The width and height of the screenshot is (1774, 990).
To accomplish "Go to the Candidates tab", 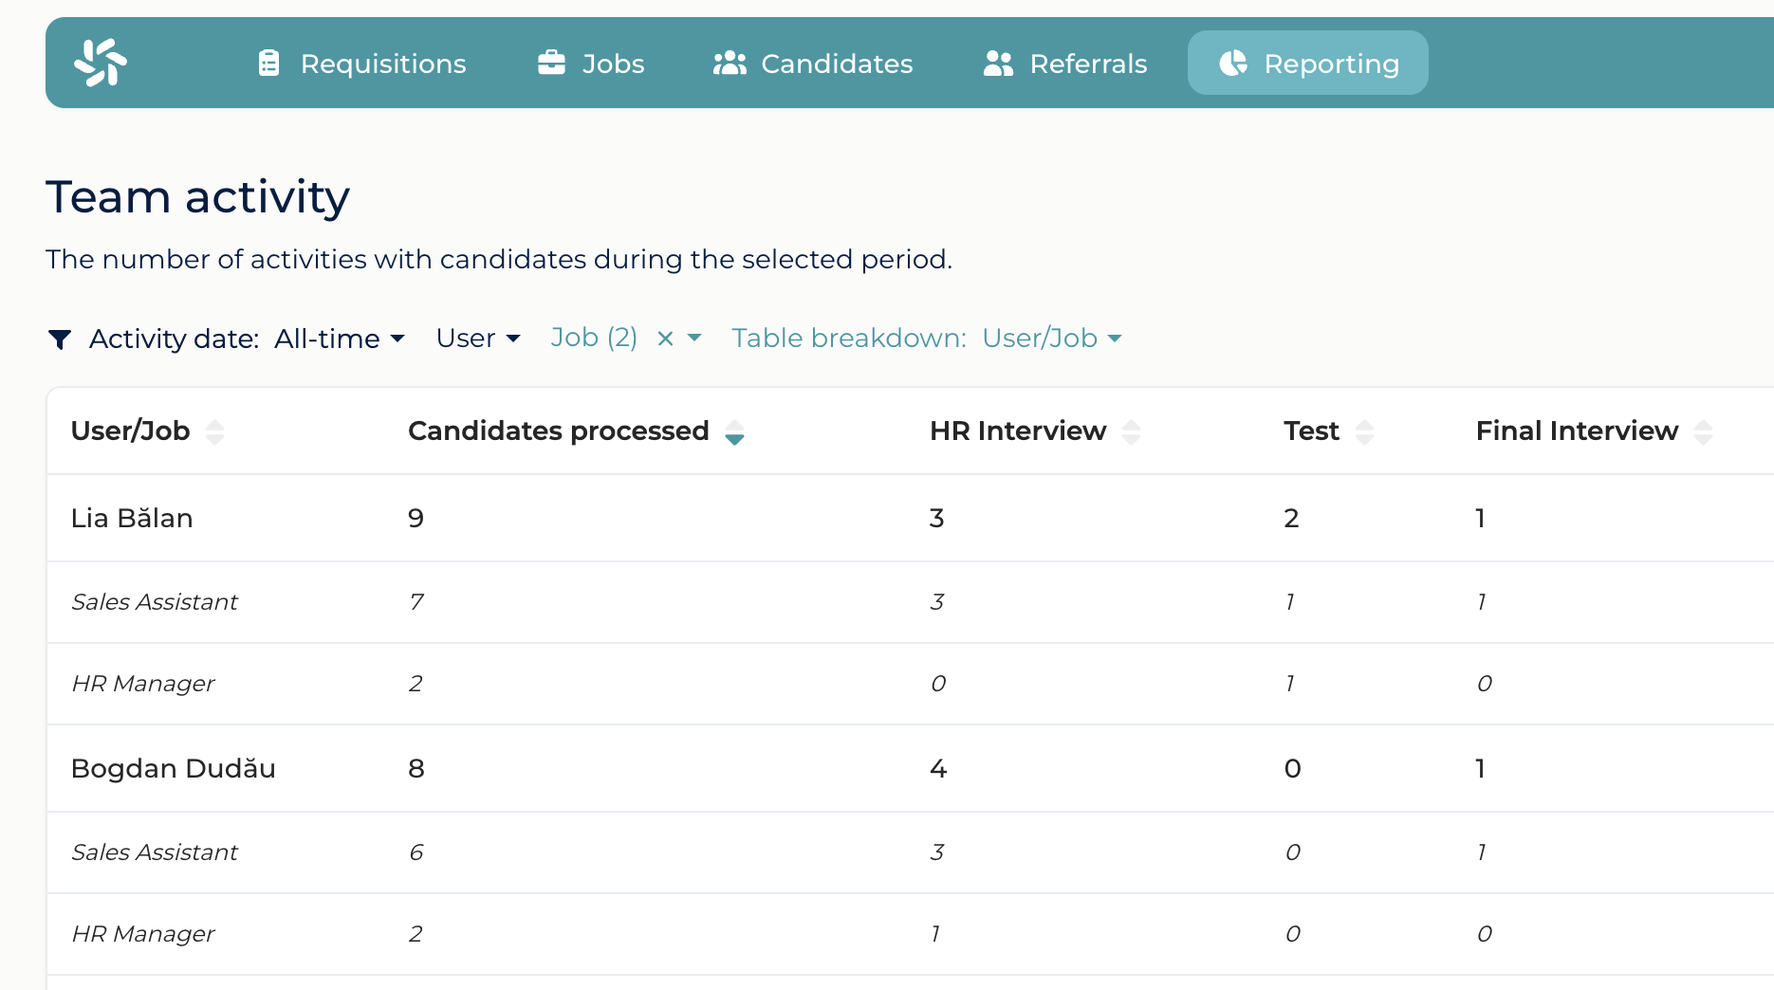I will (x=812, y=64).
